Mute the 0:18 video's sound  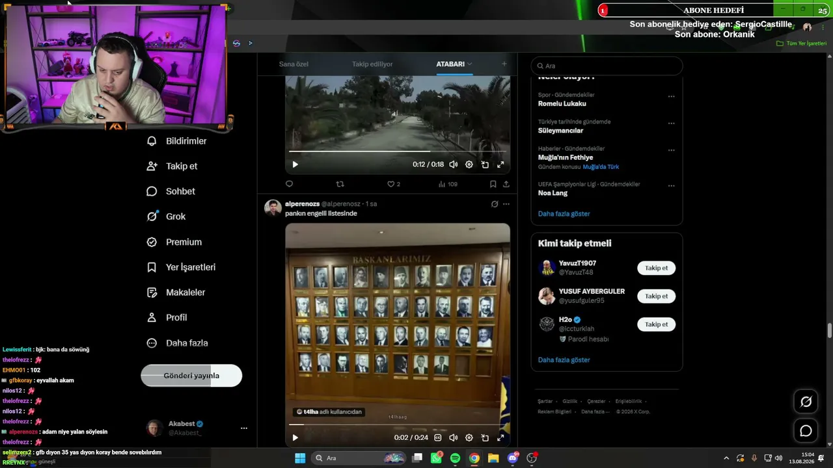click(x=454, y=164)
